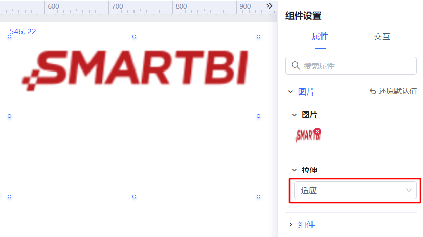
Task: Click the SMARTBI thumbnail in properties
Action: (x=308, y=135)
